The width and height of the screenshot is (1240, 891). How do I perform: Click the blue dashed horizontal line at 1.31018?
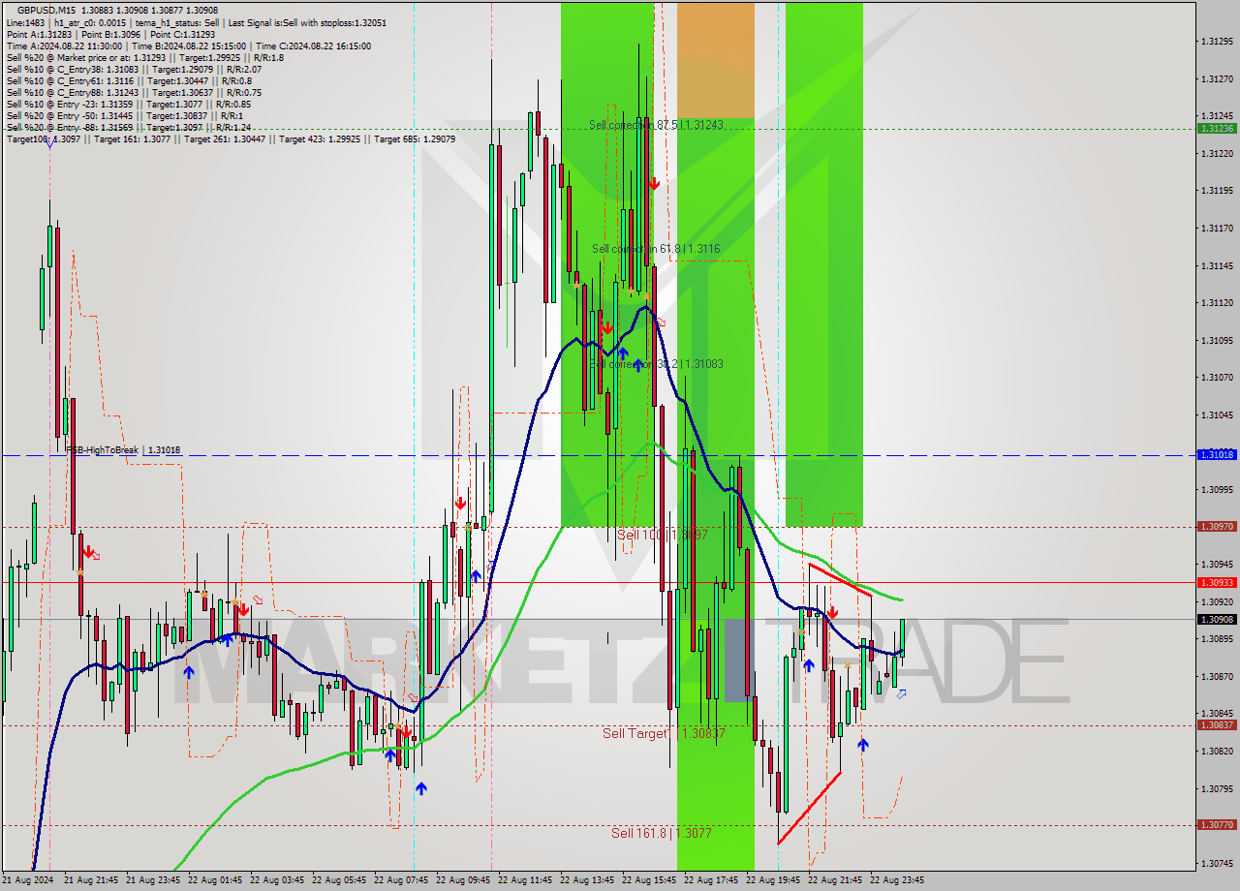pos(291,454)
